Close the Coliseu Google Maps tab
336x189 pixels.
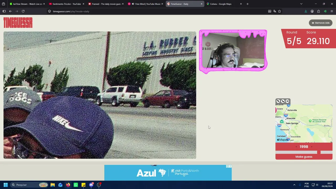point(241,4)
